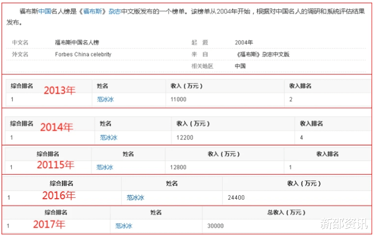Click the 收入排名 header in the 20115年 table
This screenshot has height=237, width=374.
tap(327, 154)
